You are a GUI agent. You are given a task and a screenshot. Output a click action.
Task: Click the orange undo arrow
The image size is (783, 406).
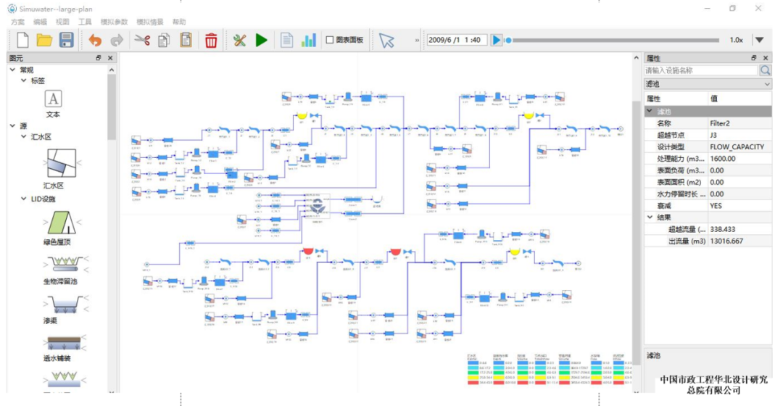tap(95, 41)
